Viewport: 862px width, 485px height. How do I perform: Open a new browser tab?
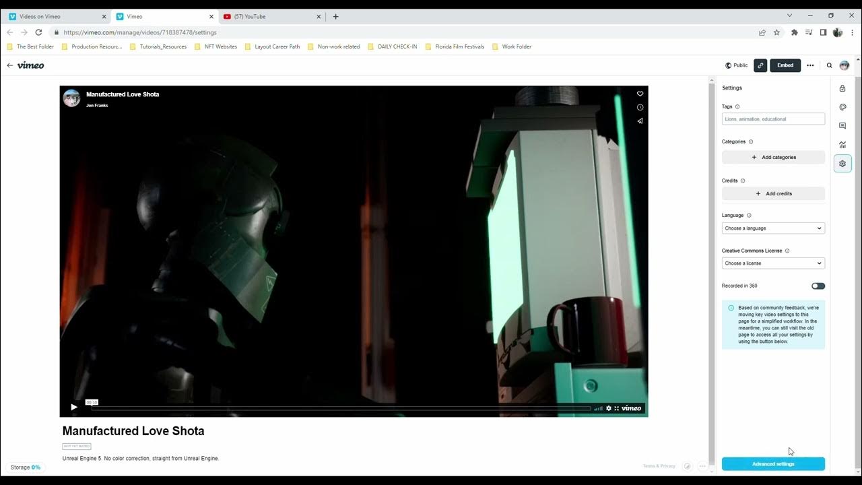click(x=336, y=16)
